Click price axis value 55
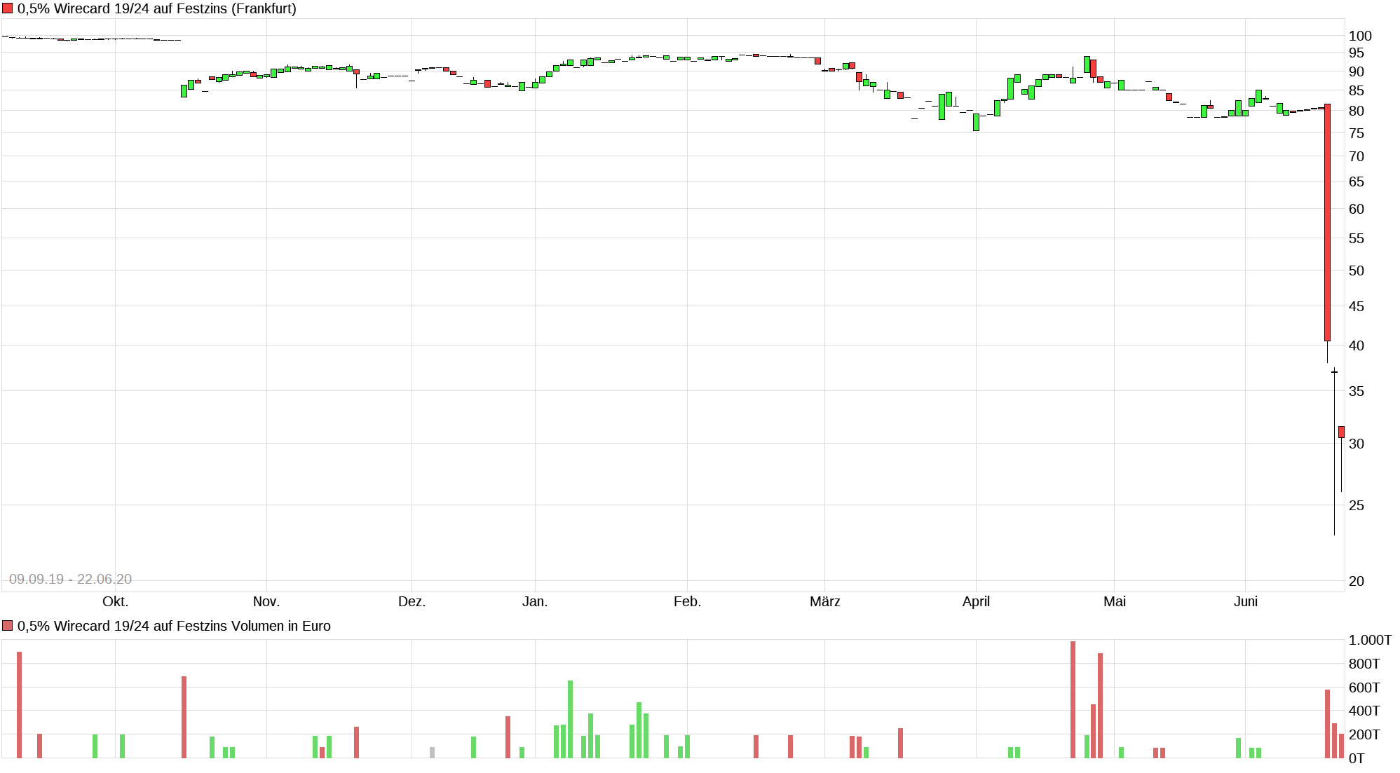Viewport: 1400px width, 773px height. coord(1357,238)
